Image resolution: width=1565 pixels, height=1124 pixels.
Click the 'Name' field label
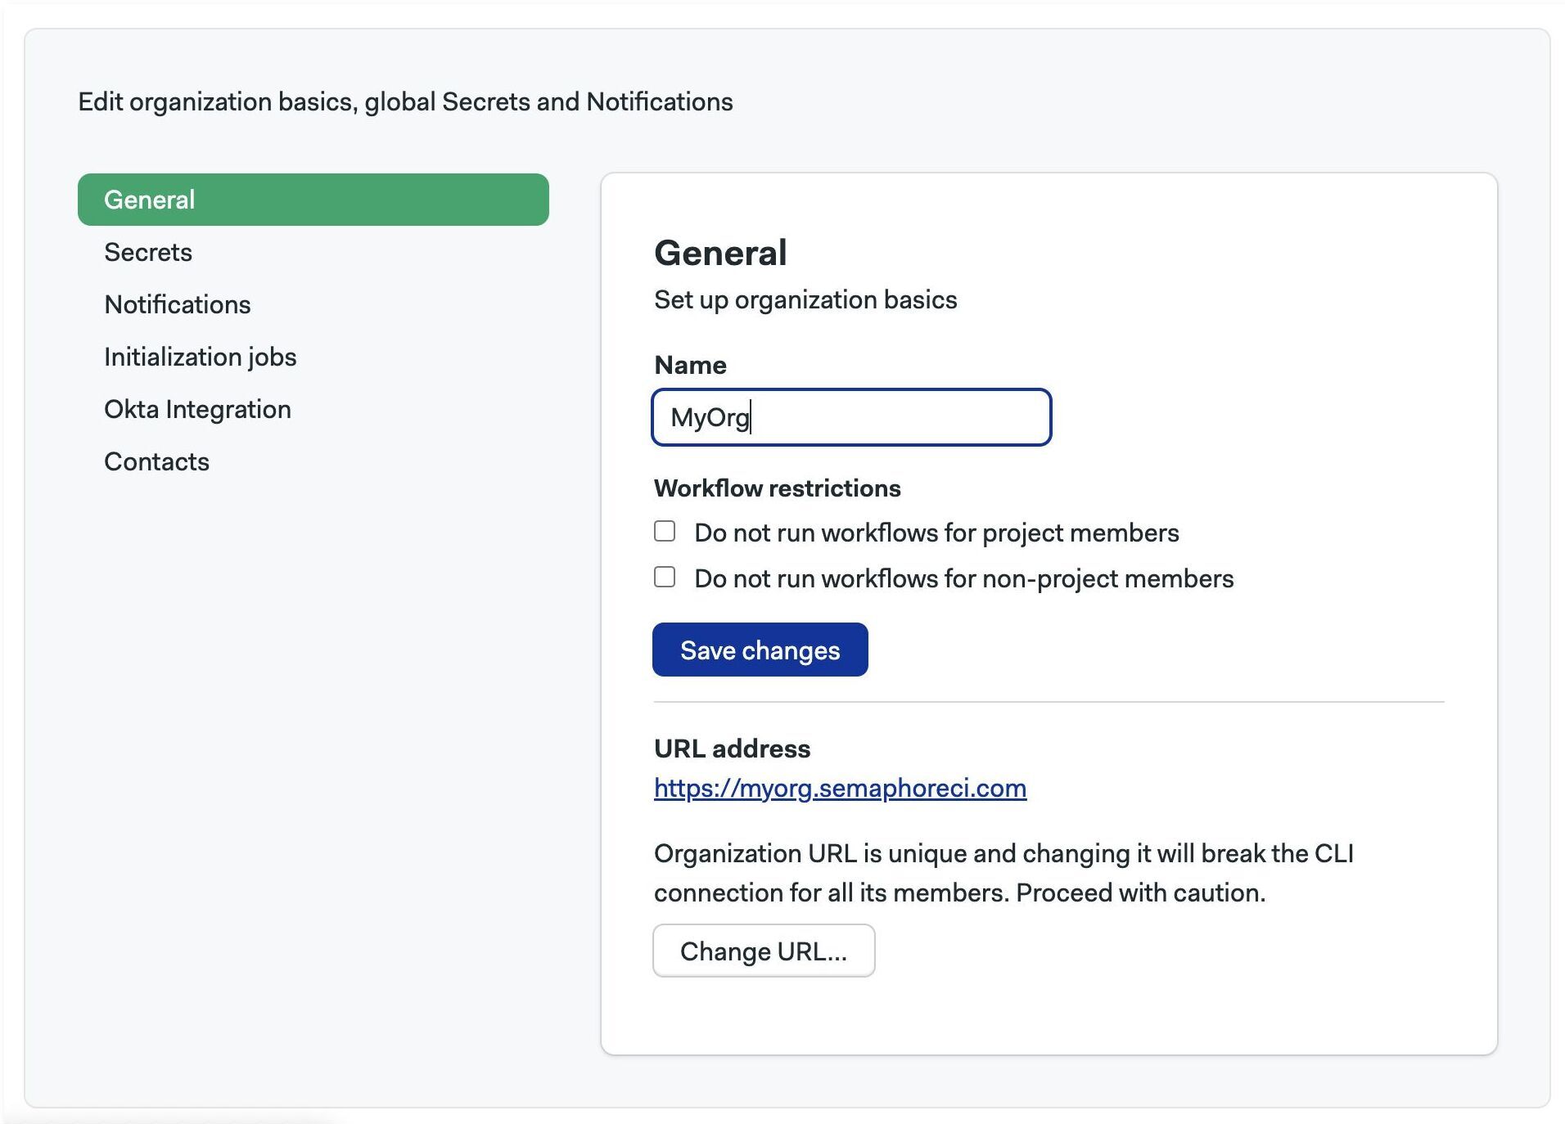tap(690, 365)
